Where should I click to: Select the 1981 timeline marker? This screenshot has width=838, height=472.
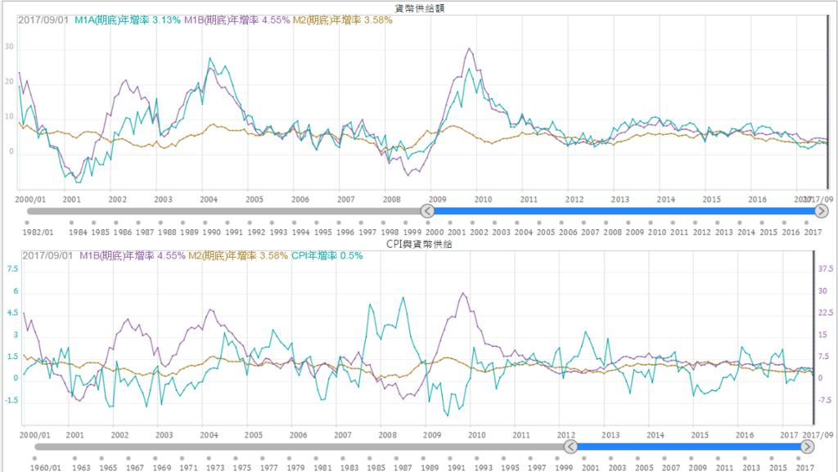click(x=316, y=458)
